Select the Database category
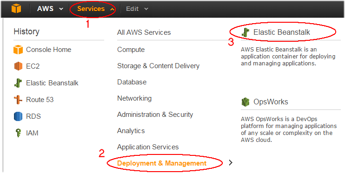The height and width of the screenshot is (173, 345). (132, 82)
